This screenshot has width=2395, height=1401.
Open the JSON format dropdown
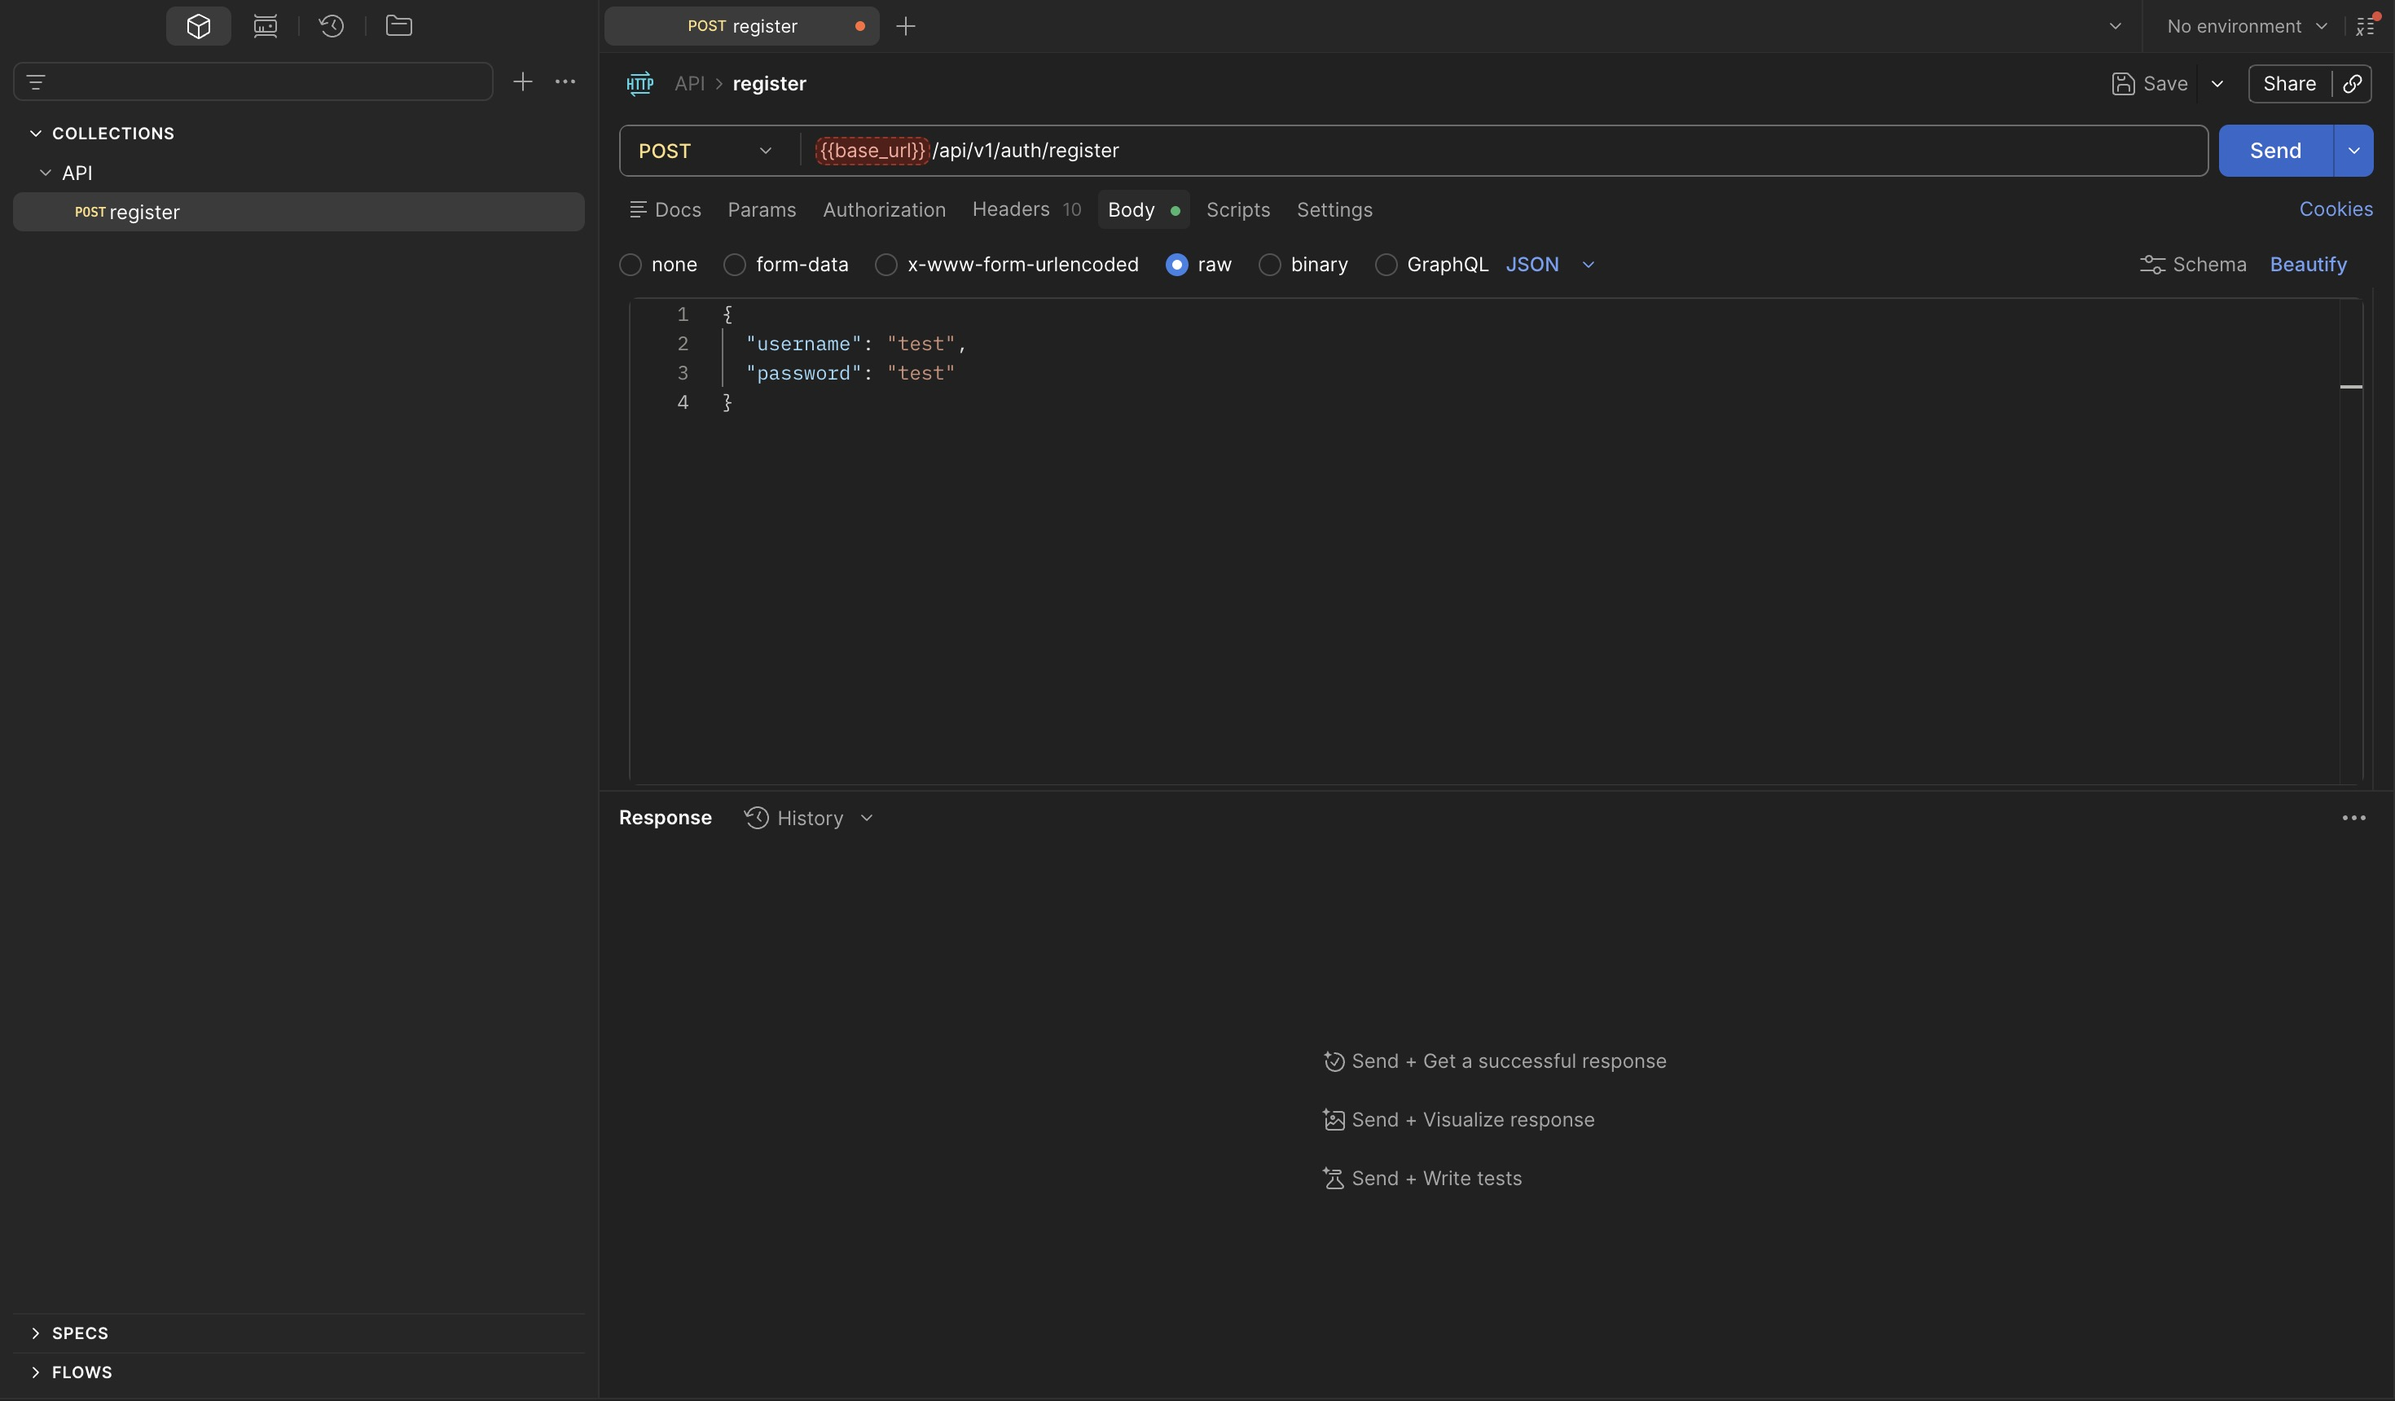coord(1550,264)
